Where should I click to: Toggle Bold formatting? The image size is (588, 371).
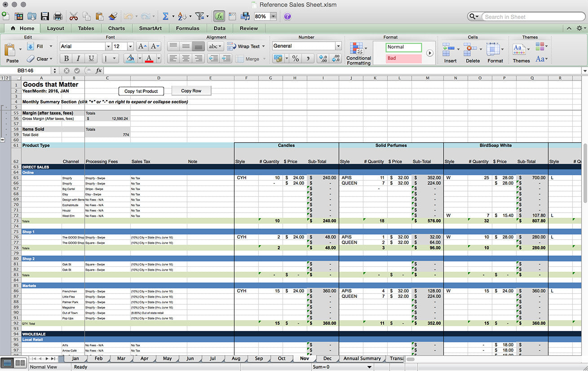pyautogui.click(x=66, y=58)
